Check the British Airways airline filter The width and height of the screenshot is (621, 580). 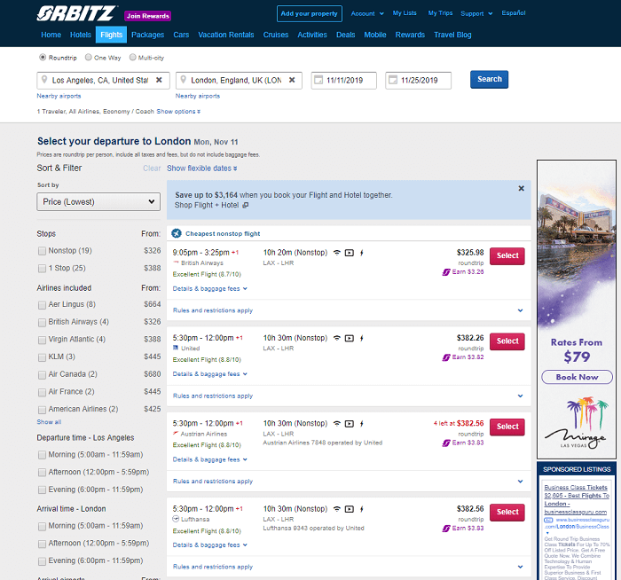click(x=42, y=322)
